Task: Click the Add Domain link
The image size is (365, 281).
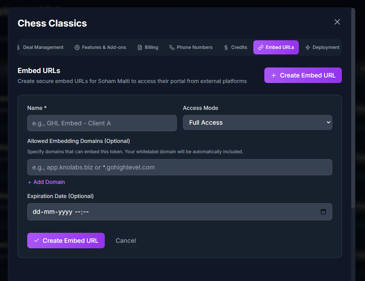Action: pos(46,182)
